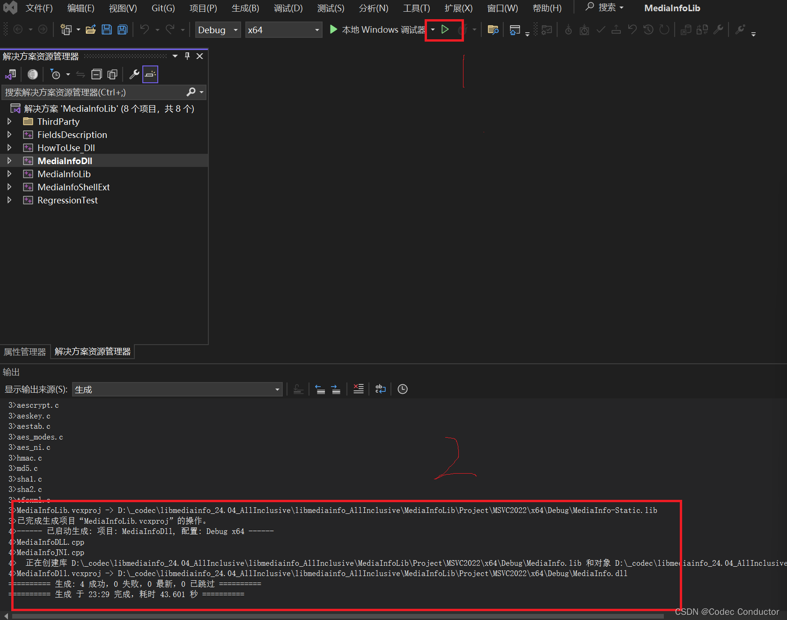Viewport: 787px width, 620px height.
Task: Select the MediaInfoDll project
Action: click(x=65, y=161)
